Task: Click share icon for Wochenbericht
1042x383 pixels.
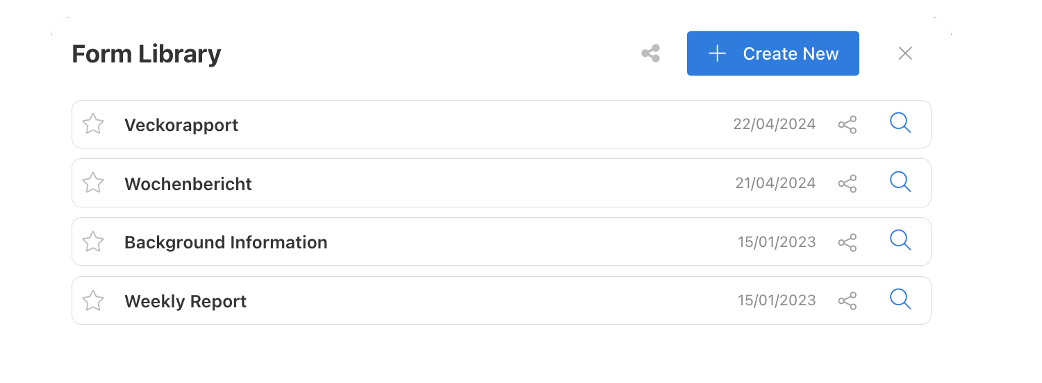Action: [x=847, y=184]
